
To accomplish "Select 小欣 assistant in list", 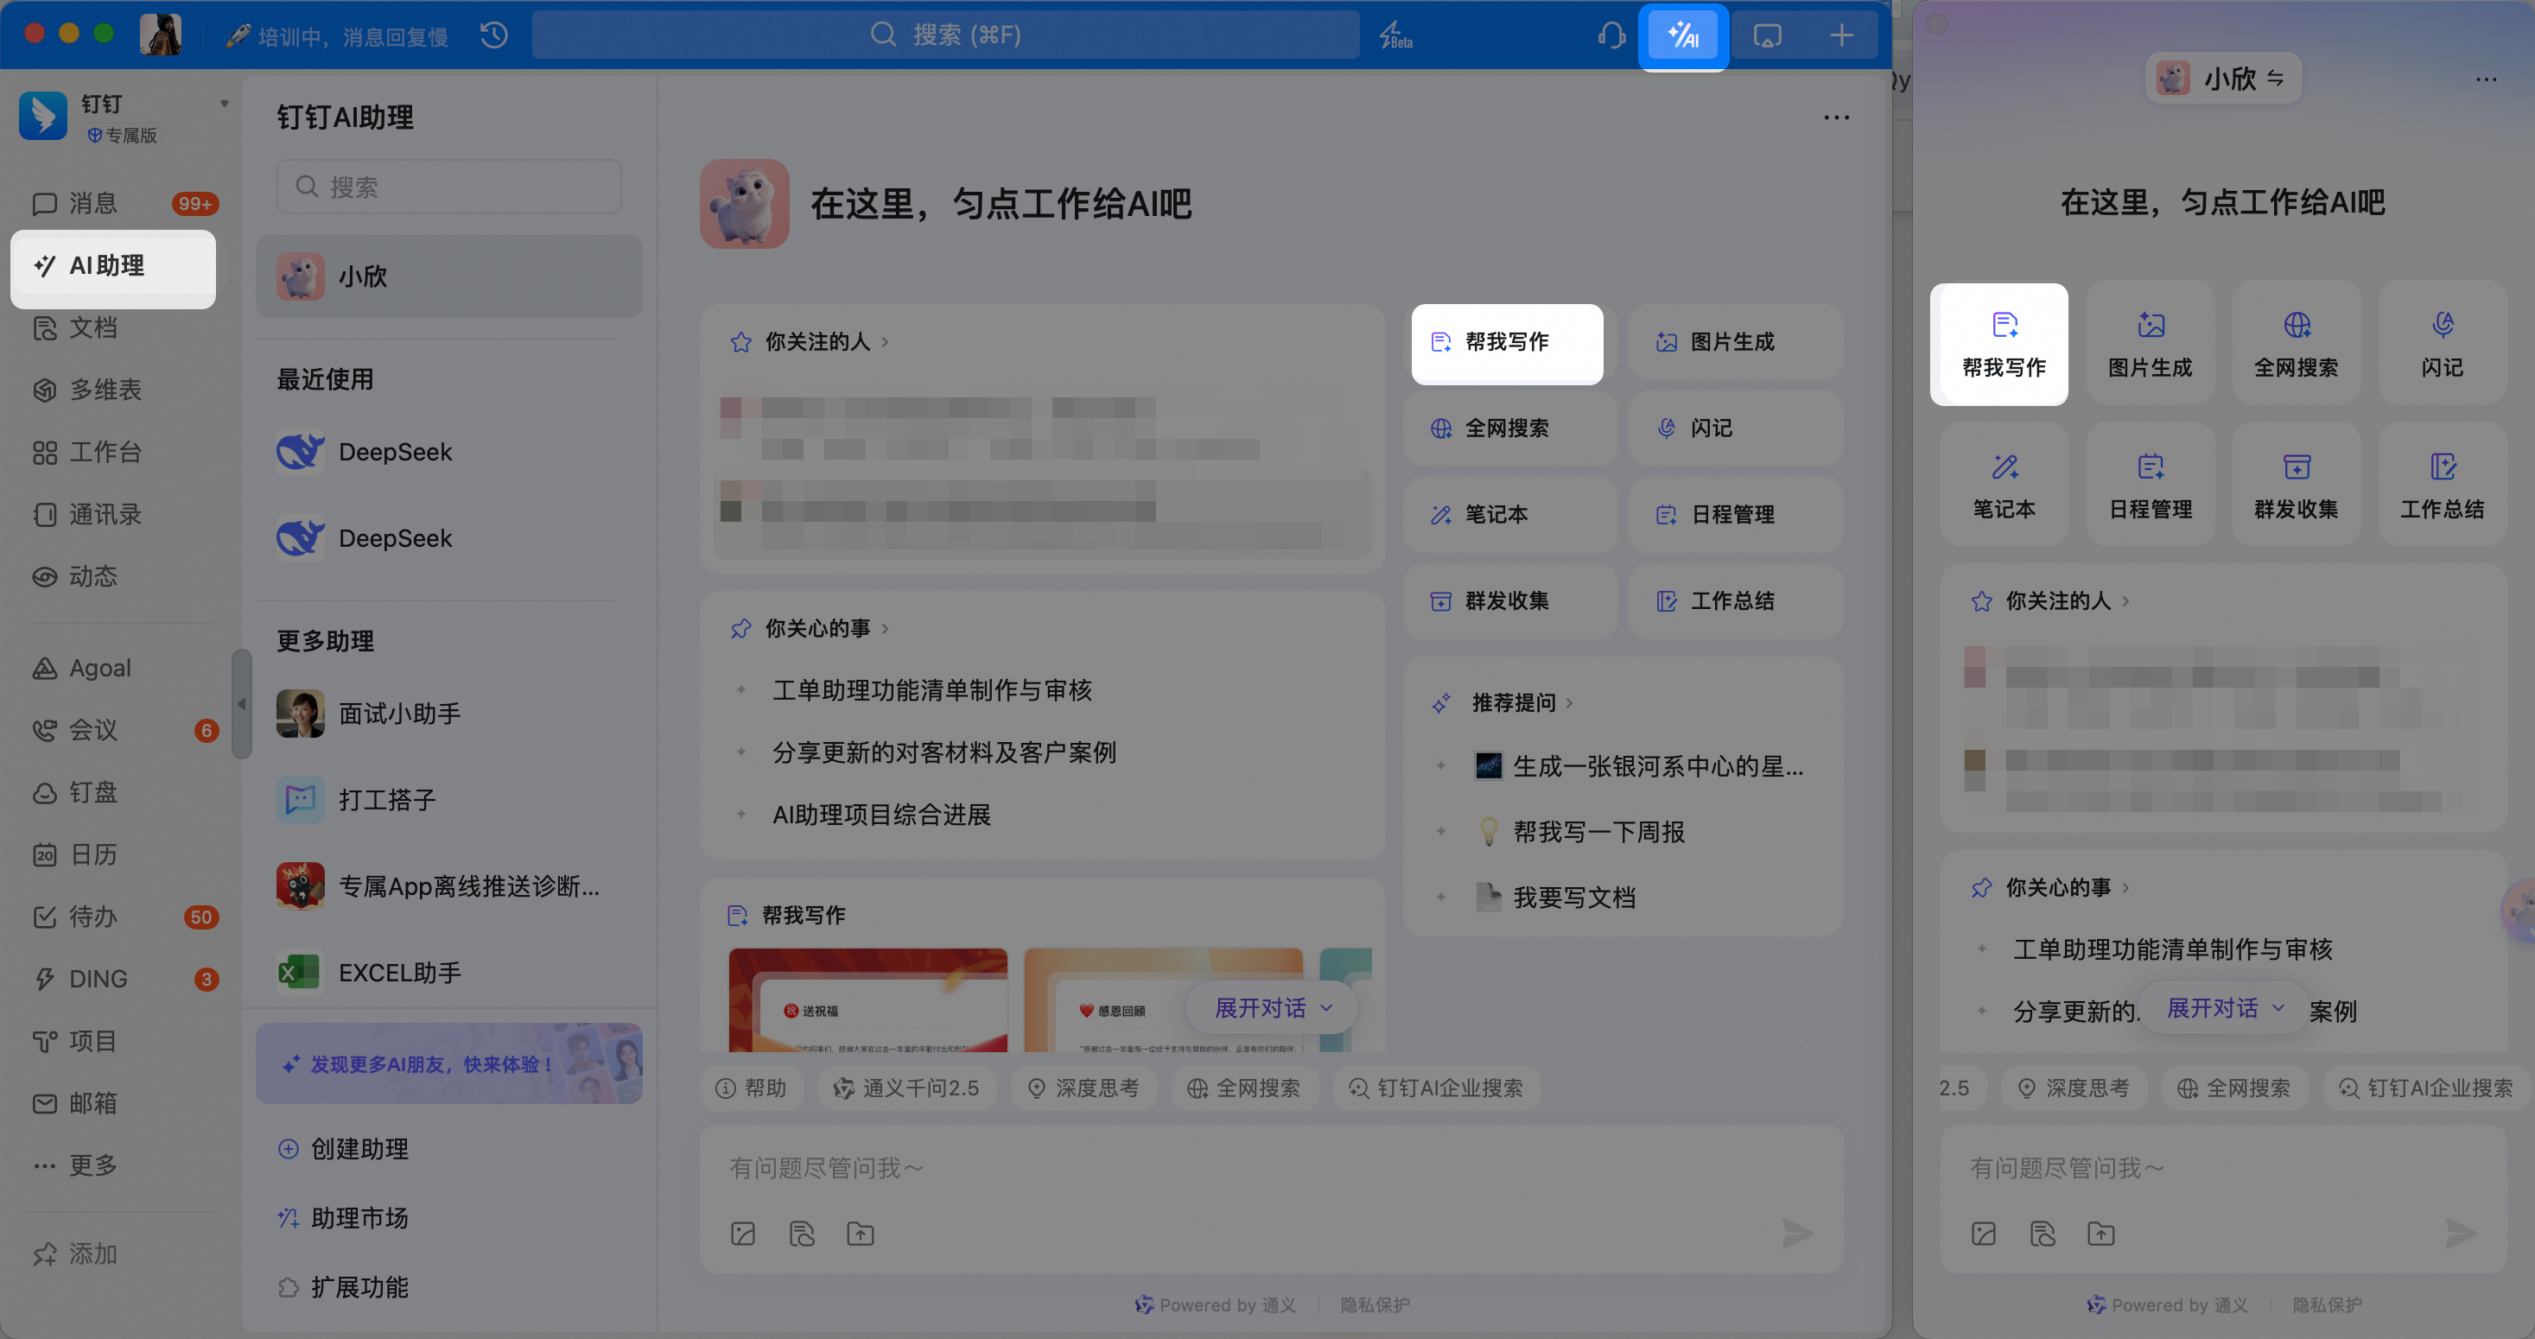I will (448, 276).
